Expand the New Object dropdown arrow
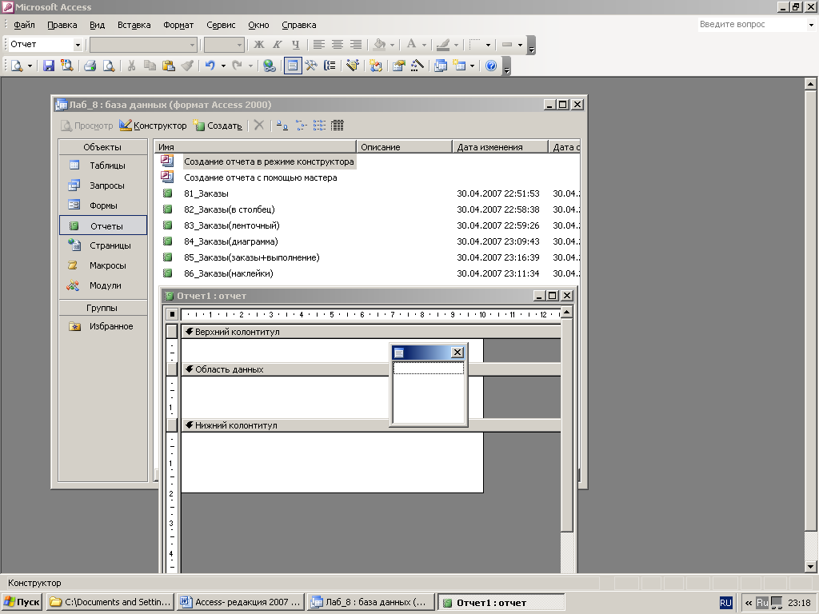 click(472, 66)
